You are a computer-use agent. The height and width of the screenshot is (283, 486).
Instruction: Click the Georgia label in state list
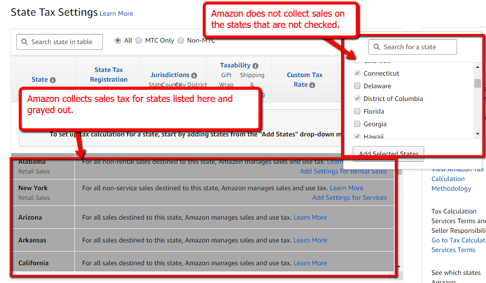pos(375,124)
